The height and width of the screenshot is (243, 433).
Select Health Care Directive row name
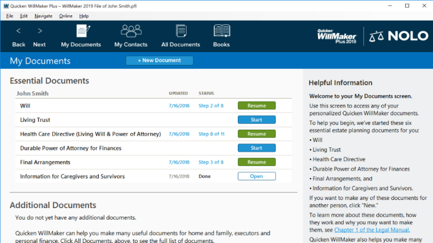point(91,134)
